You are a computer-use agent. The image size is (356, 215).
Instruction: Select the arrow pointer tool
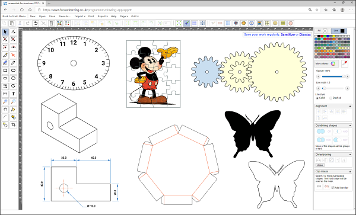click(5, 32)
